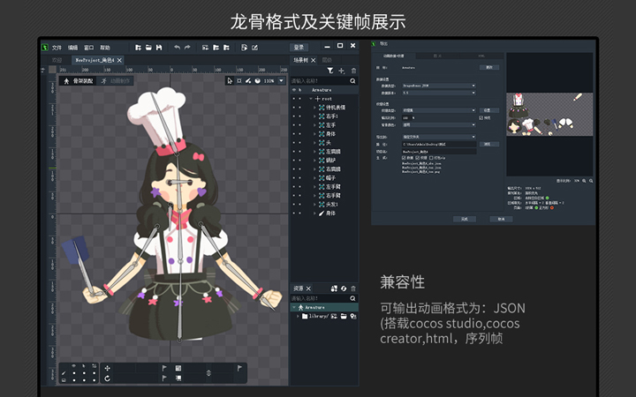Open the 编辑 menu

pyautogui.click(x=72, y=48)
